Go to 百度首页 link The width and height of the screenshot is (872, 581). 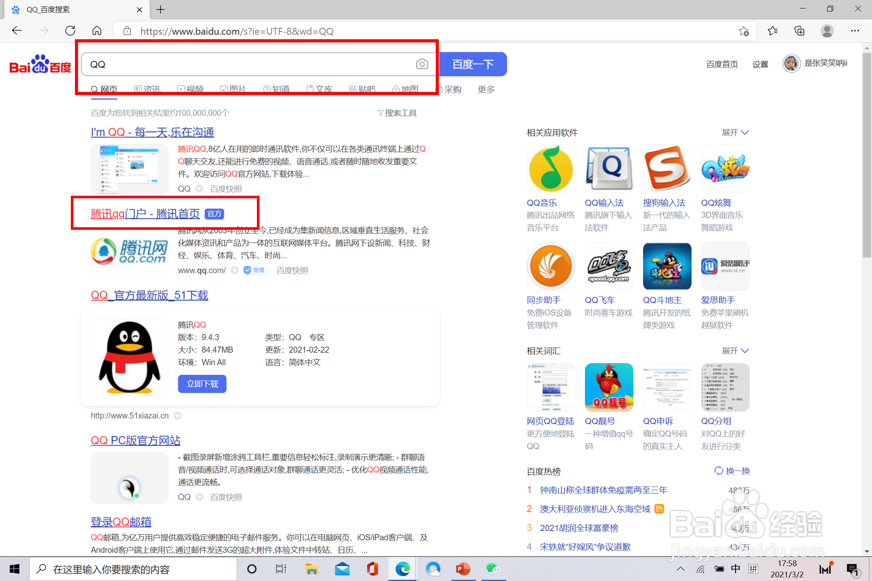(722, 64)
